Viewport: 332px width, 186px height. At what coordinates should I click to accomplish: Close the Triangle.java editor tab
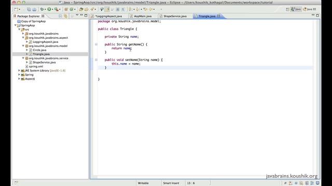(x=219, y=16)
